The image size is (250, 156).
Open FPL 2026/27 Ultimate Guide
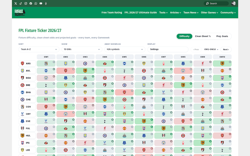click(140, 12)
